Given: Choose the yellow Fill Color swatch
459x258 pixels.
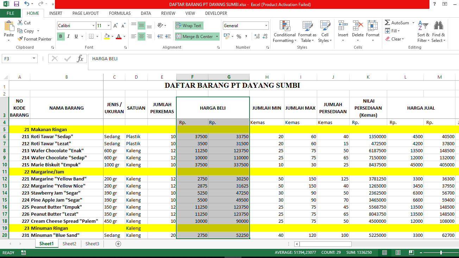Looking at the screenshot, I should [x=106, y=38].
